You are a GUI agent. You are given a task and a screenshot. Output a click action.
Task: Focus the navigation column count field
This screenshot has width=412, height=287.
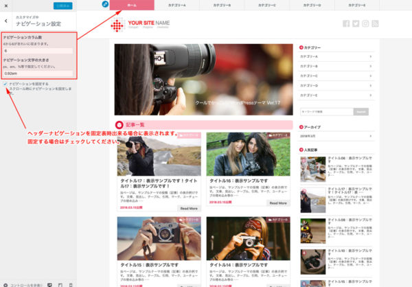coord(38,51)
